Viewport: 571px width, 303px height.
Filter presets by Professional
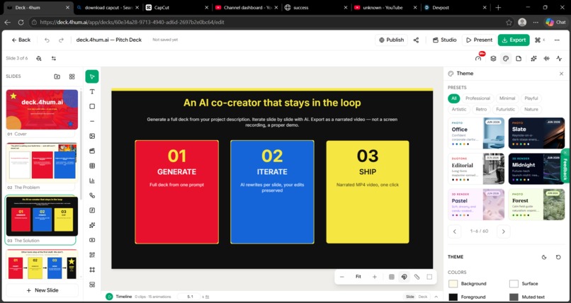477,98
